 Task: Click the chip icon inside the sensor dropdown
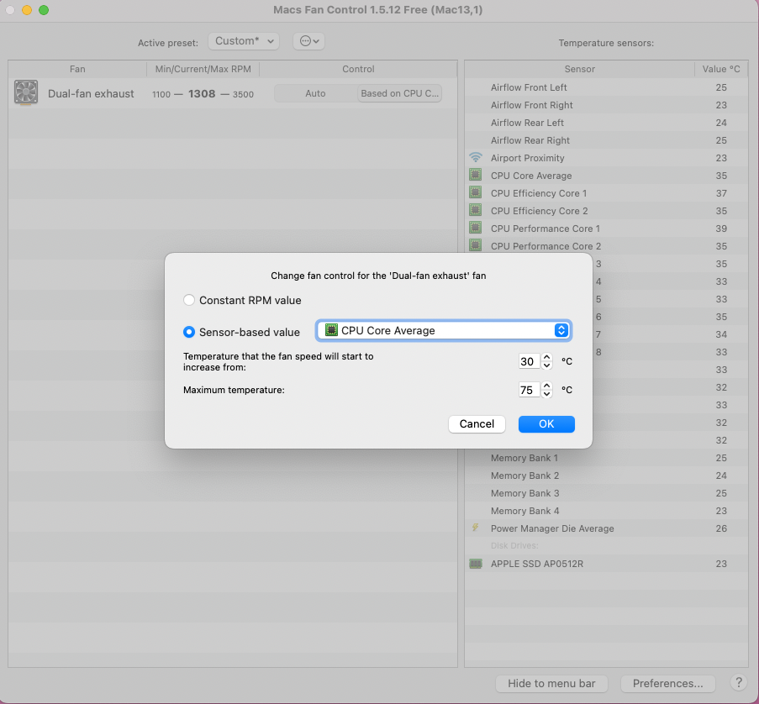(x=331, y=330)
